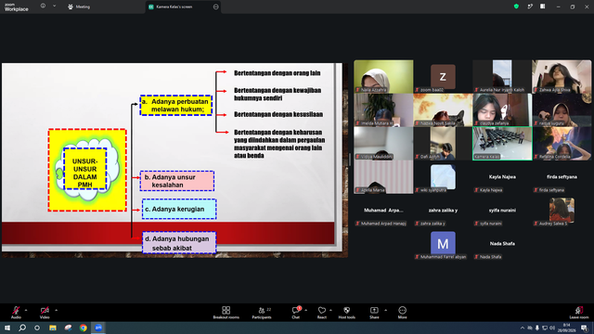Select wiki syahputra's participant tile
The width and height of the screenshot is (594, 334).
pyautogui.click(x=443, y=177)
